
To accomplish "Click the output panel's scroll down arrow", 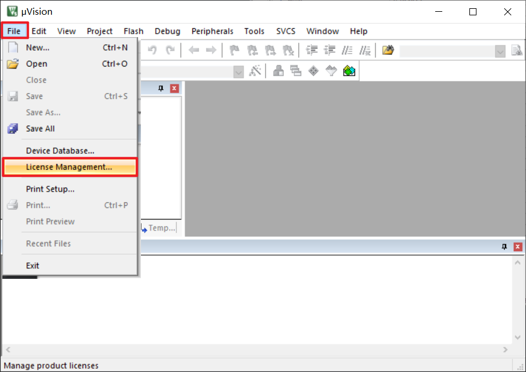I will 518,337.
